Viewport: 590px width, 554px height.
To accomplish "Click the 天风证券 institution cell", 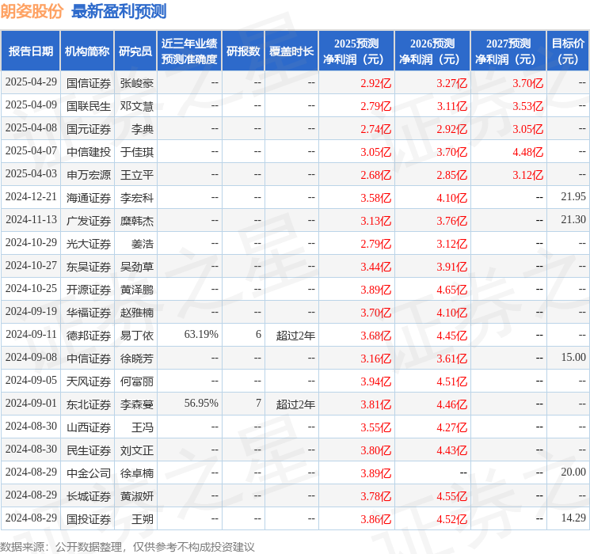I will (x=89, y=381).
